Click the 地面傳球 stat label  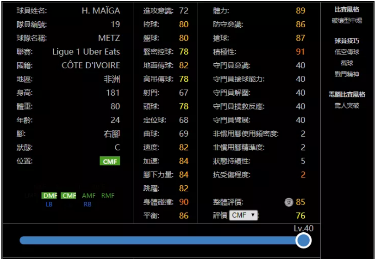(x=158, y=66)
